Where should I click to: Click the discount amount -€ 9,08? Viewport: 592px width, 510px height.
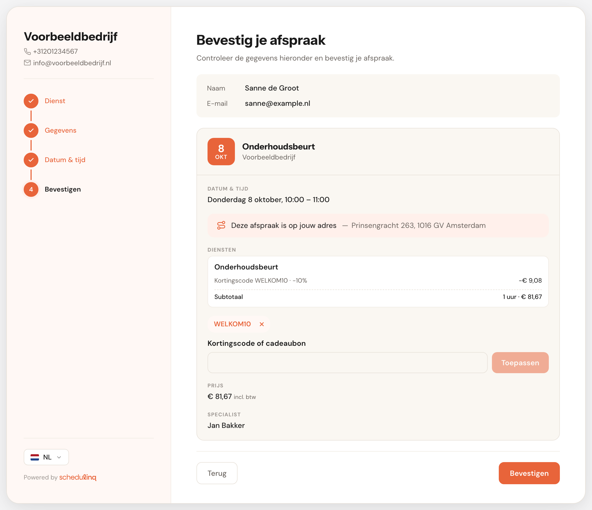coord(530,281)
